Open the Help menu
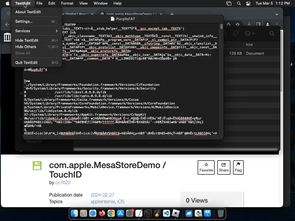The width and height of the screenshot is (295, 221). click(118, 3)
